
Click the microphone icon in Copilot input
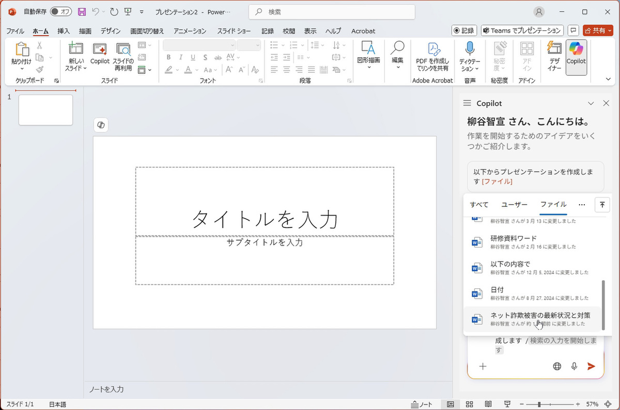(x=574, y=366)
